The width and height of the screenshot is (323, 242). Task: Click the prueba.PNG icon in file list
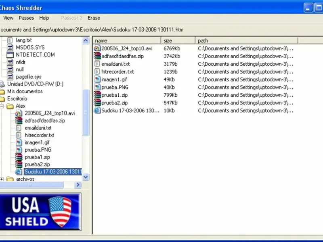[97, 87]
